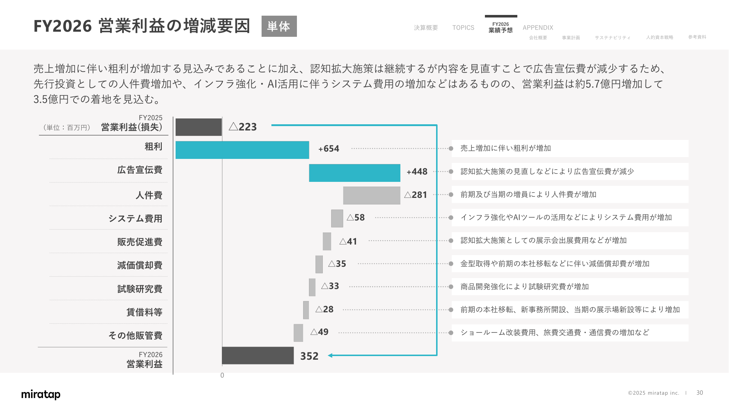Go to the 会社概要 sub-link

pyautogui.click(x=538, y=38)
